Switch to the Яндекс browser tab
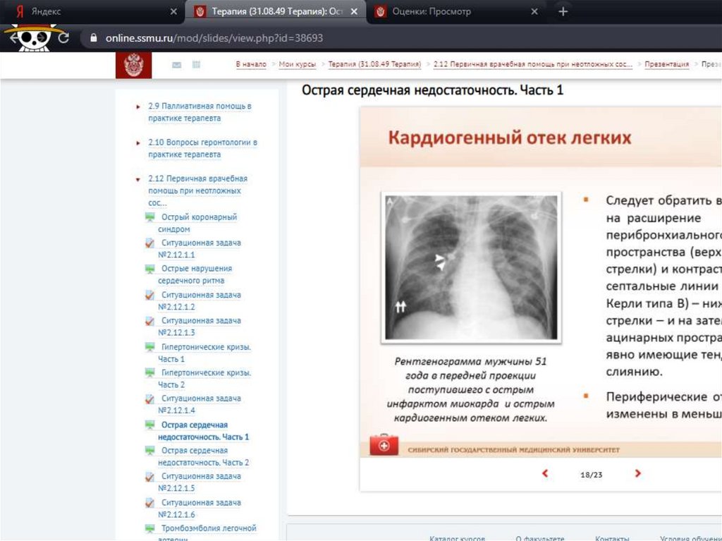The image size is (722, 541). click(x=92, y=12)
